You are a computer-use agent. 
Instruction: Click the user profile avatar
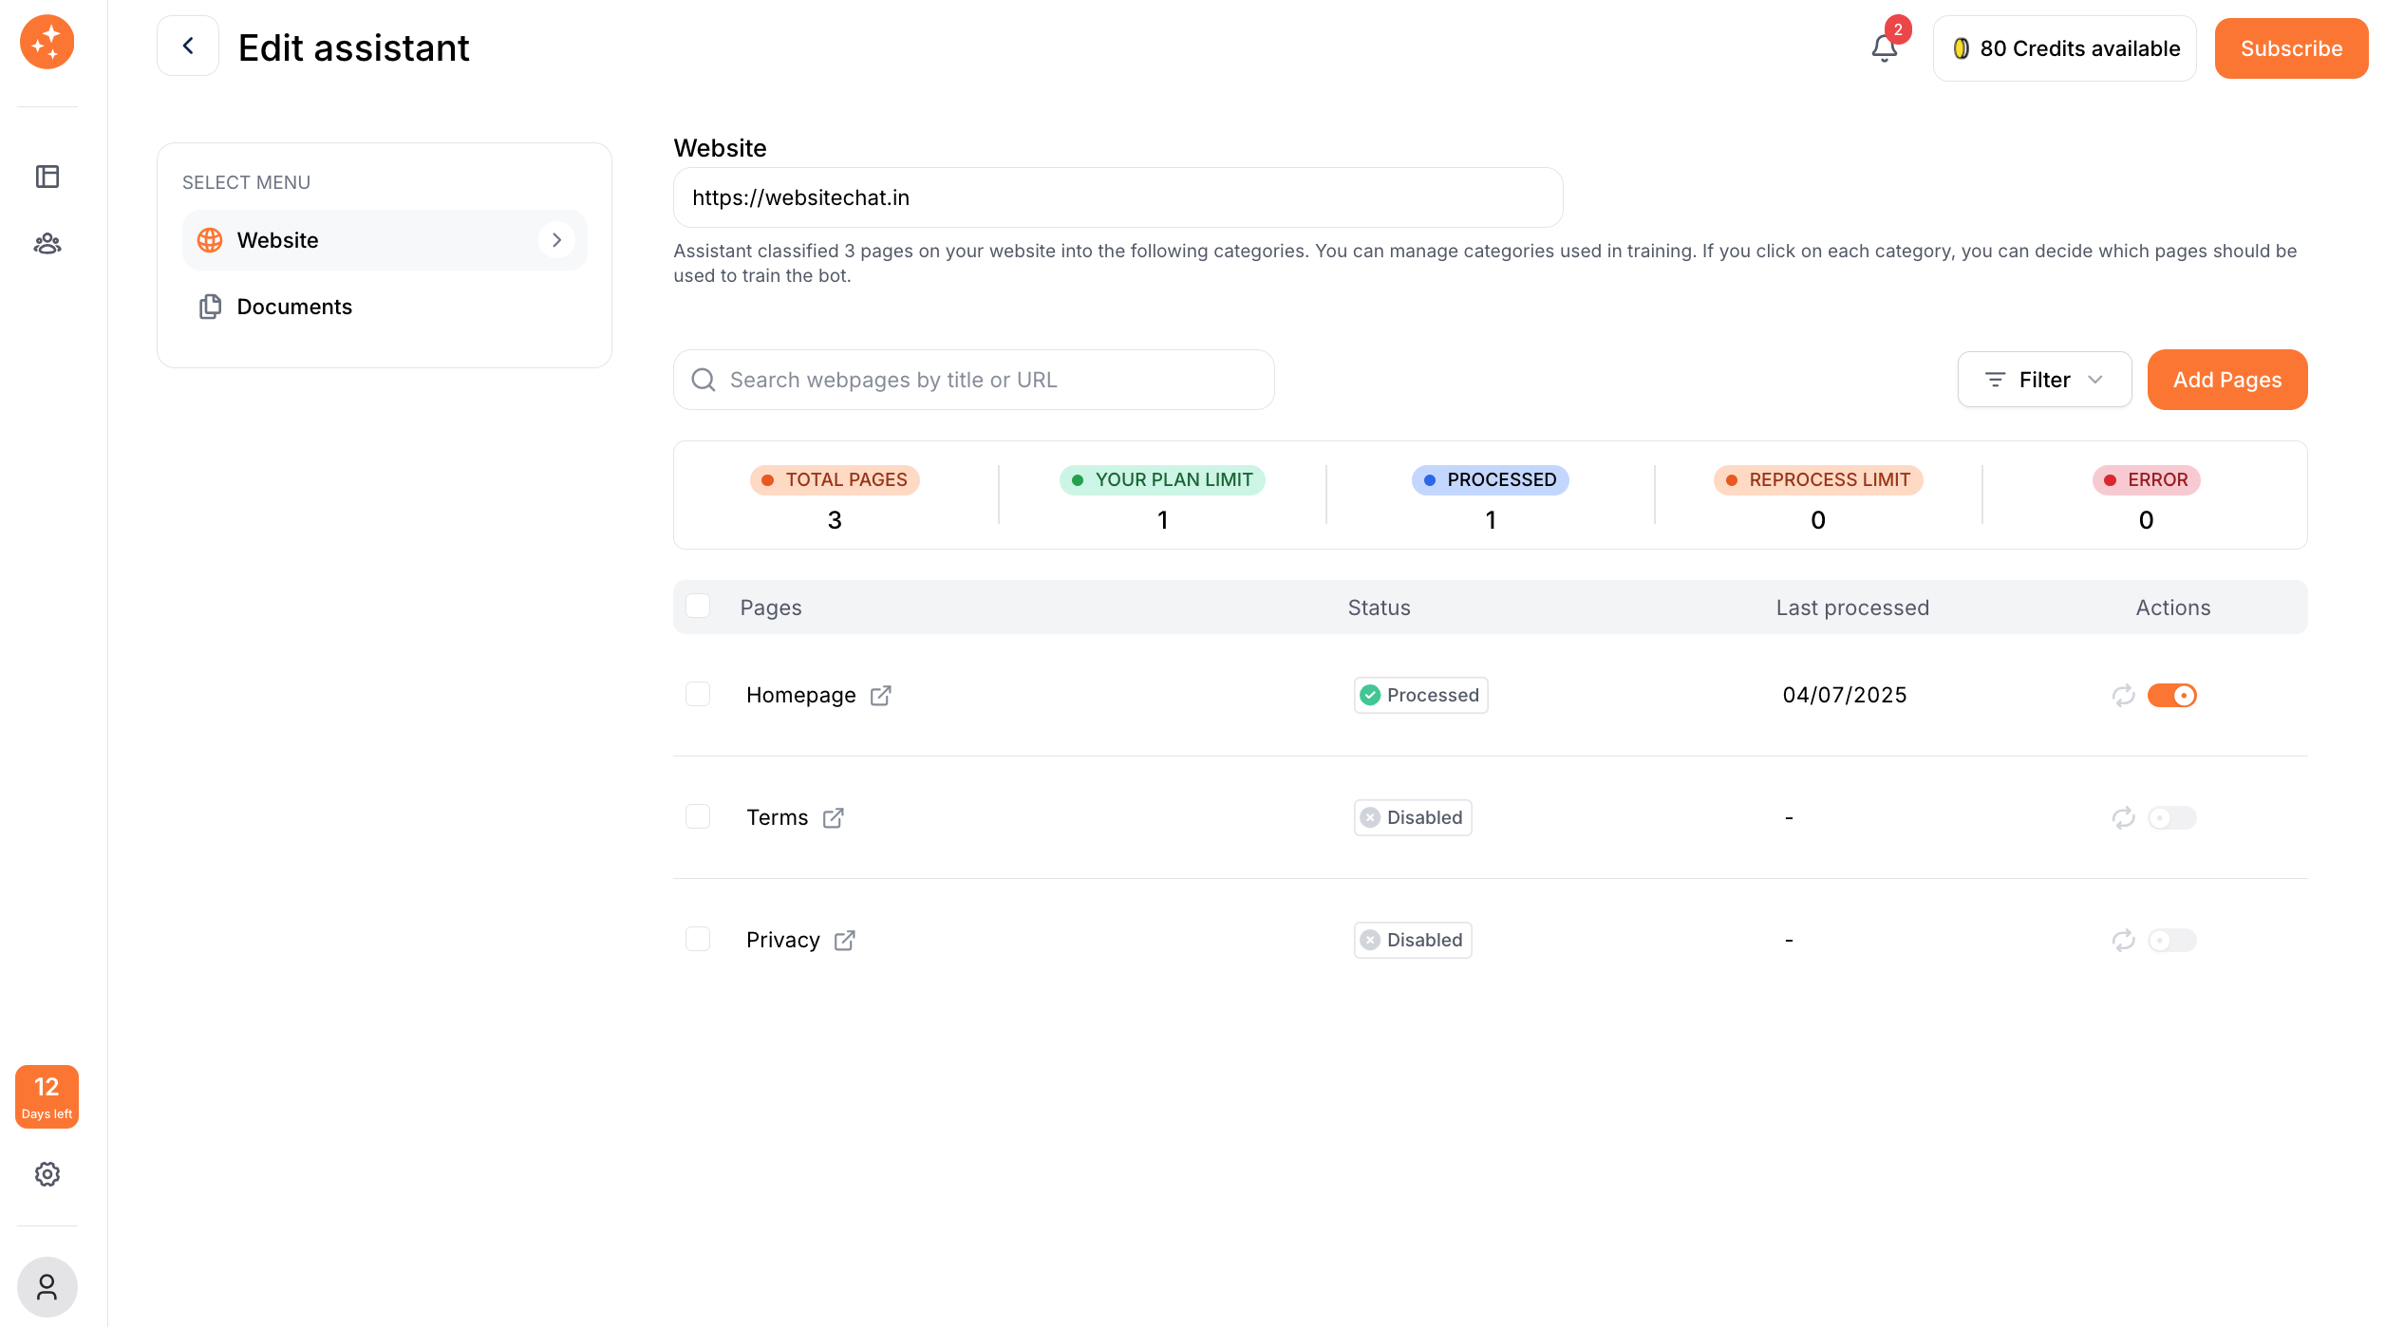pyautogui.click(x=47, y=1287)
